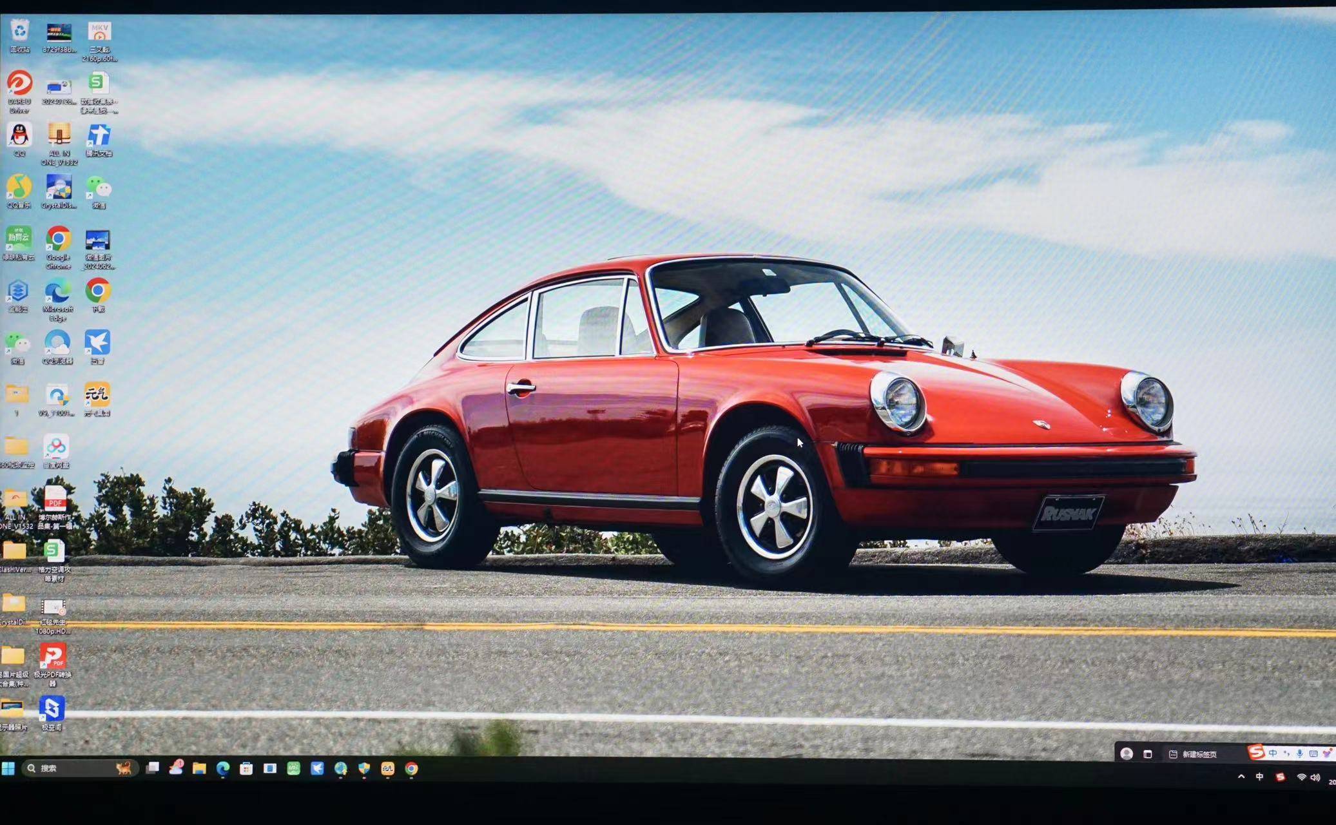Screen dimensions: 1336x825
Task: Click the Windows Start button
Action: 8,768
